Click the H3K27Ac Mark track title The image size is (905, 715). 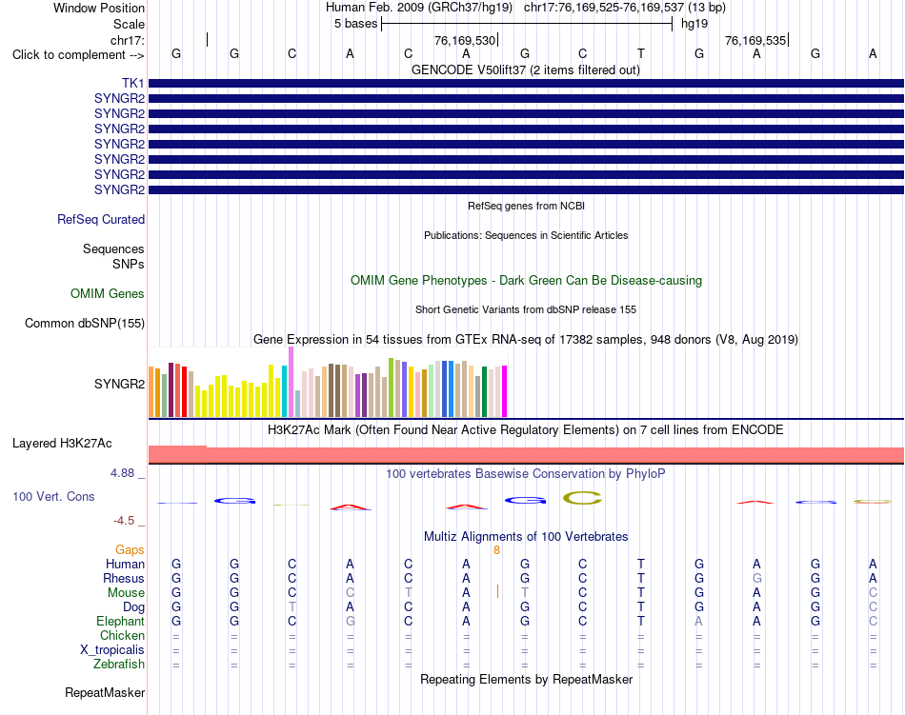point(526,429)
